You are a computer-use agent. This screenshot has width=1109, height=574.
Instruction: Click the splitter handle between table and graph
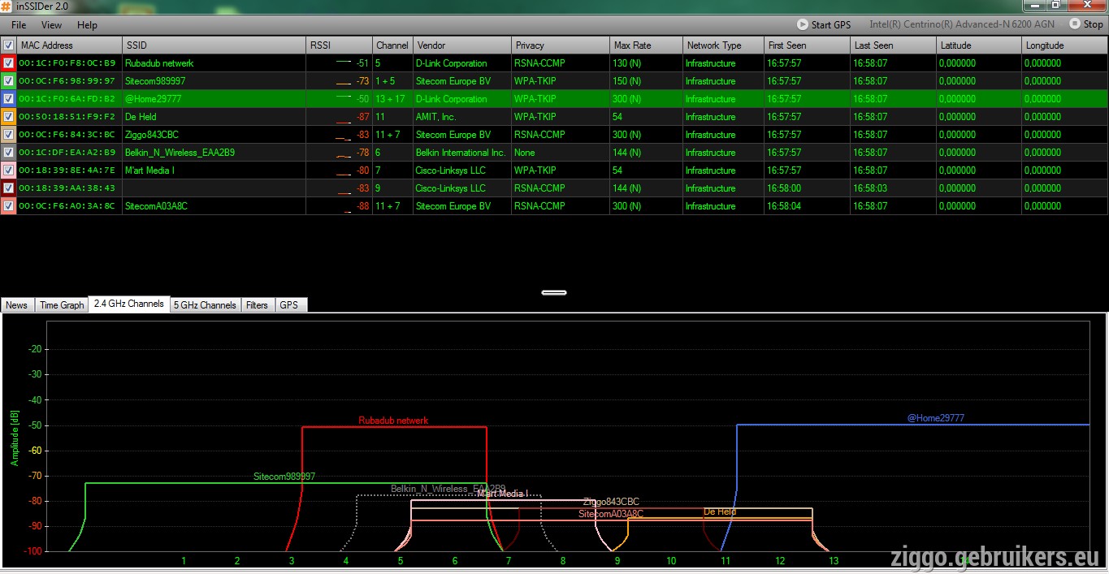pyautogui.click(x=554, y=292)
